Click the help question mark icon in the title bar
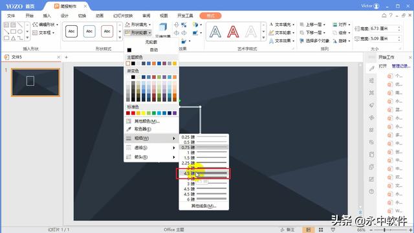The width and height of the screenshot is (414, 233). point(391,16)
